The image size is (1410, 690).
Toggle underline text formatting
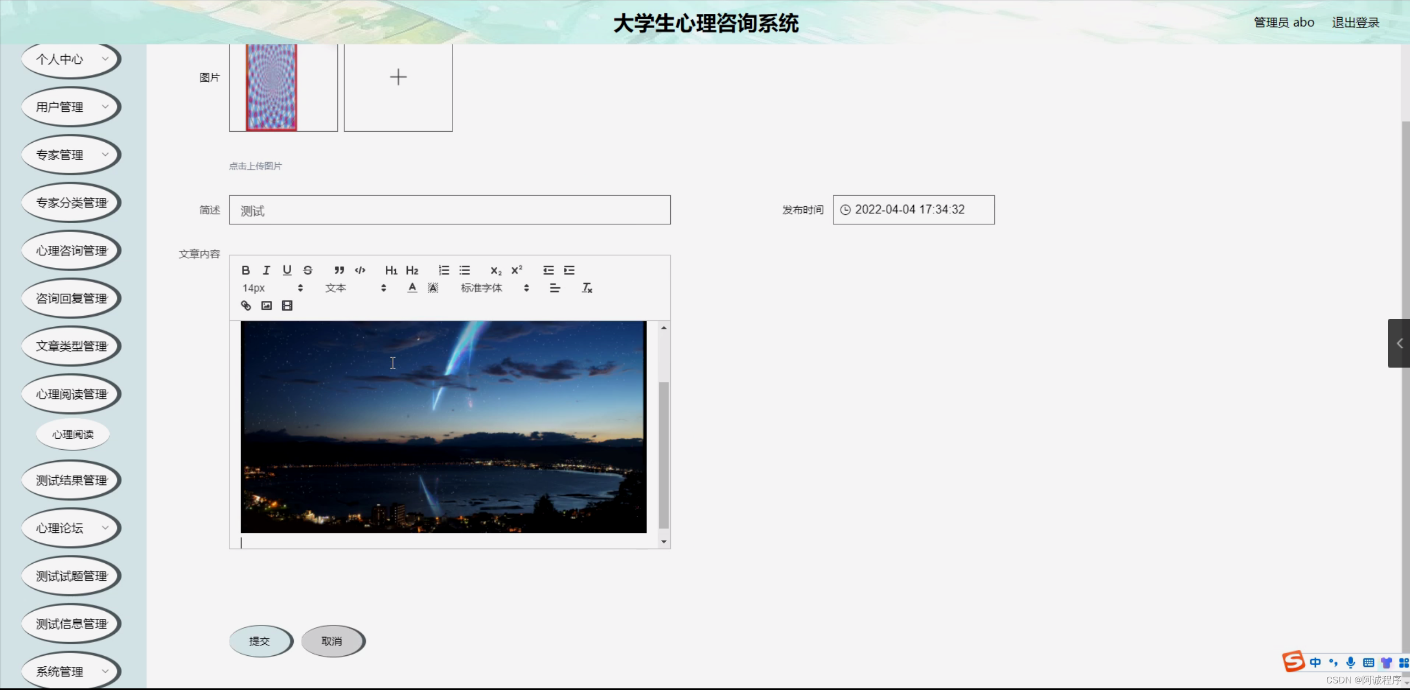point(287,270)
